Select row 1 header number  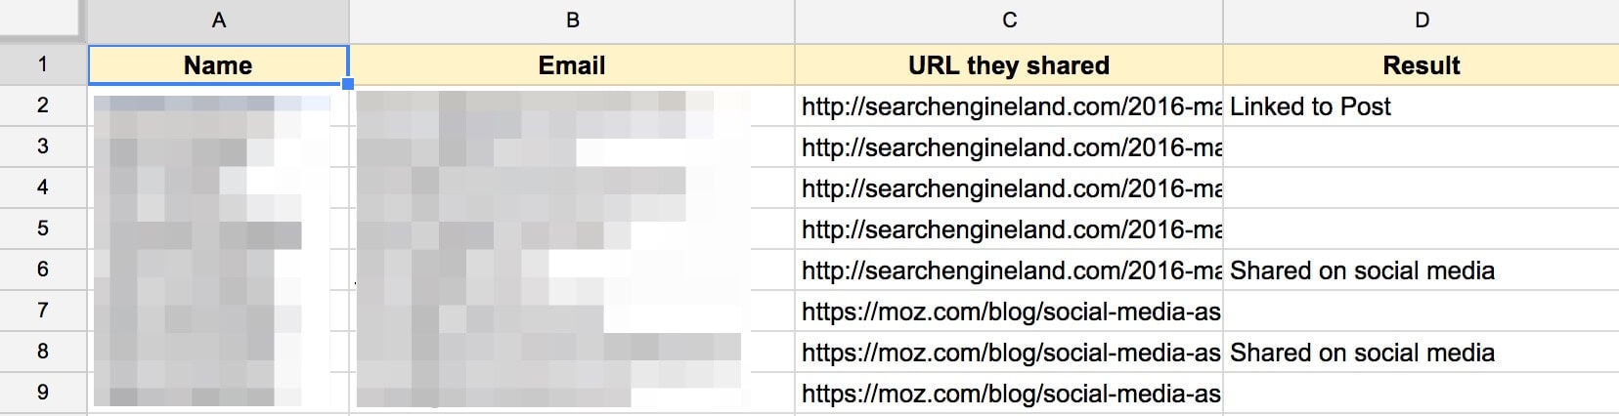click(43, 64)
